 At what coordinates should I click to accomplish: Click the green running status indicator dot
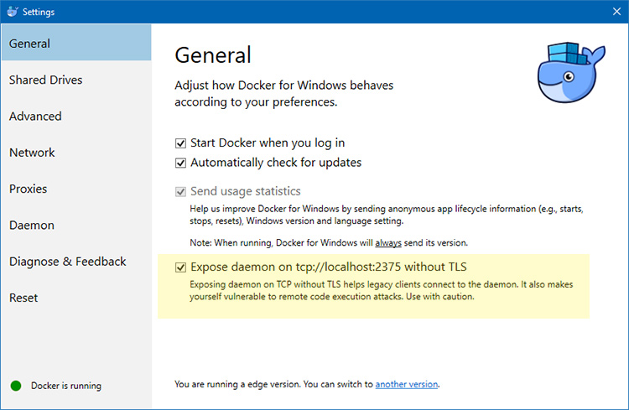tap(16, 386)
